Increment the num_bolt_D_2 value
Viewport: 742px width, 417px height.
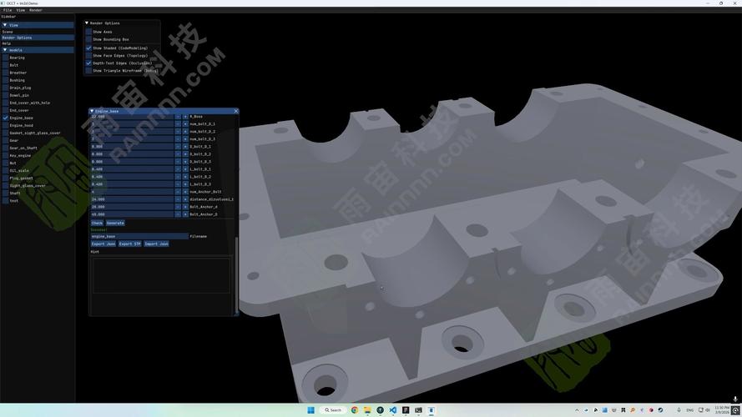[x=185, y=132]
